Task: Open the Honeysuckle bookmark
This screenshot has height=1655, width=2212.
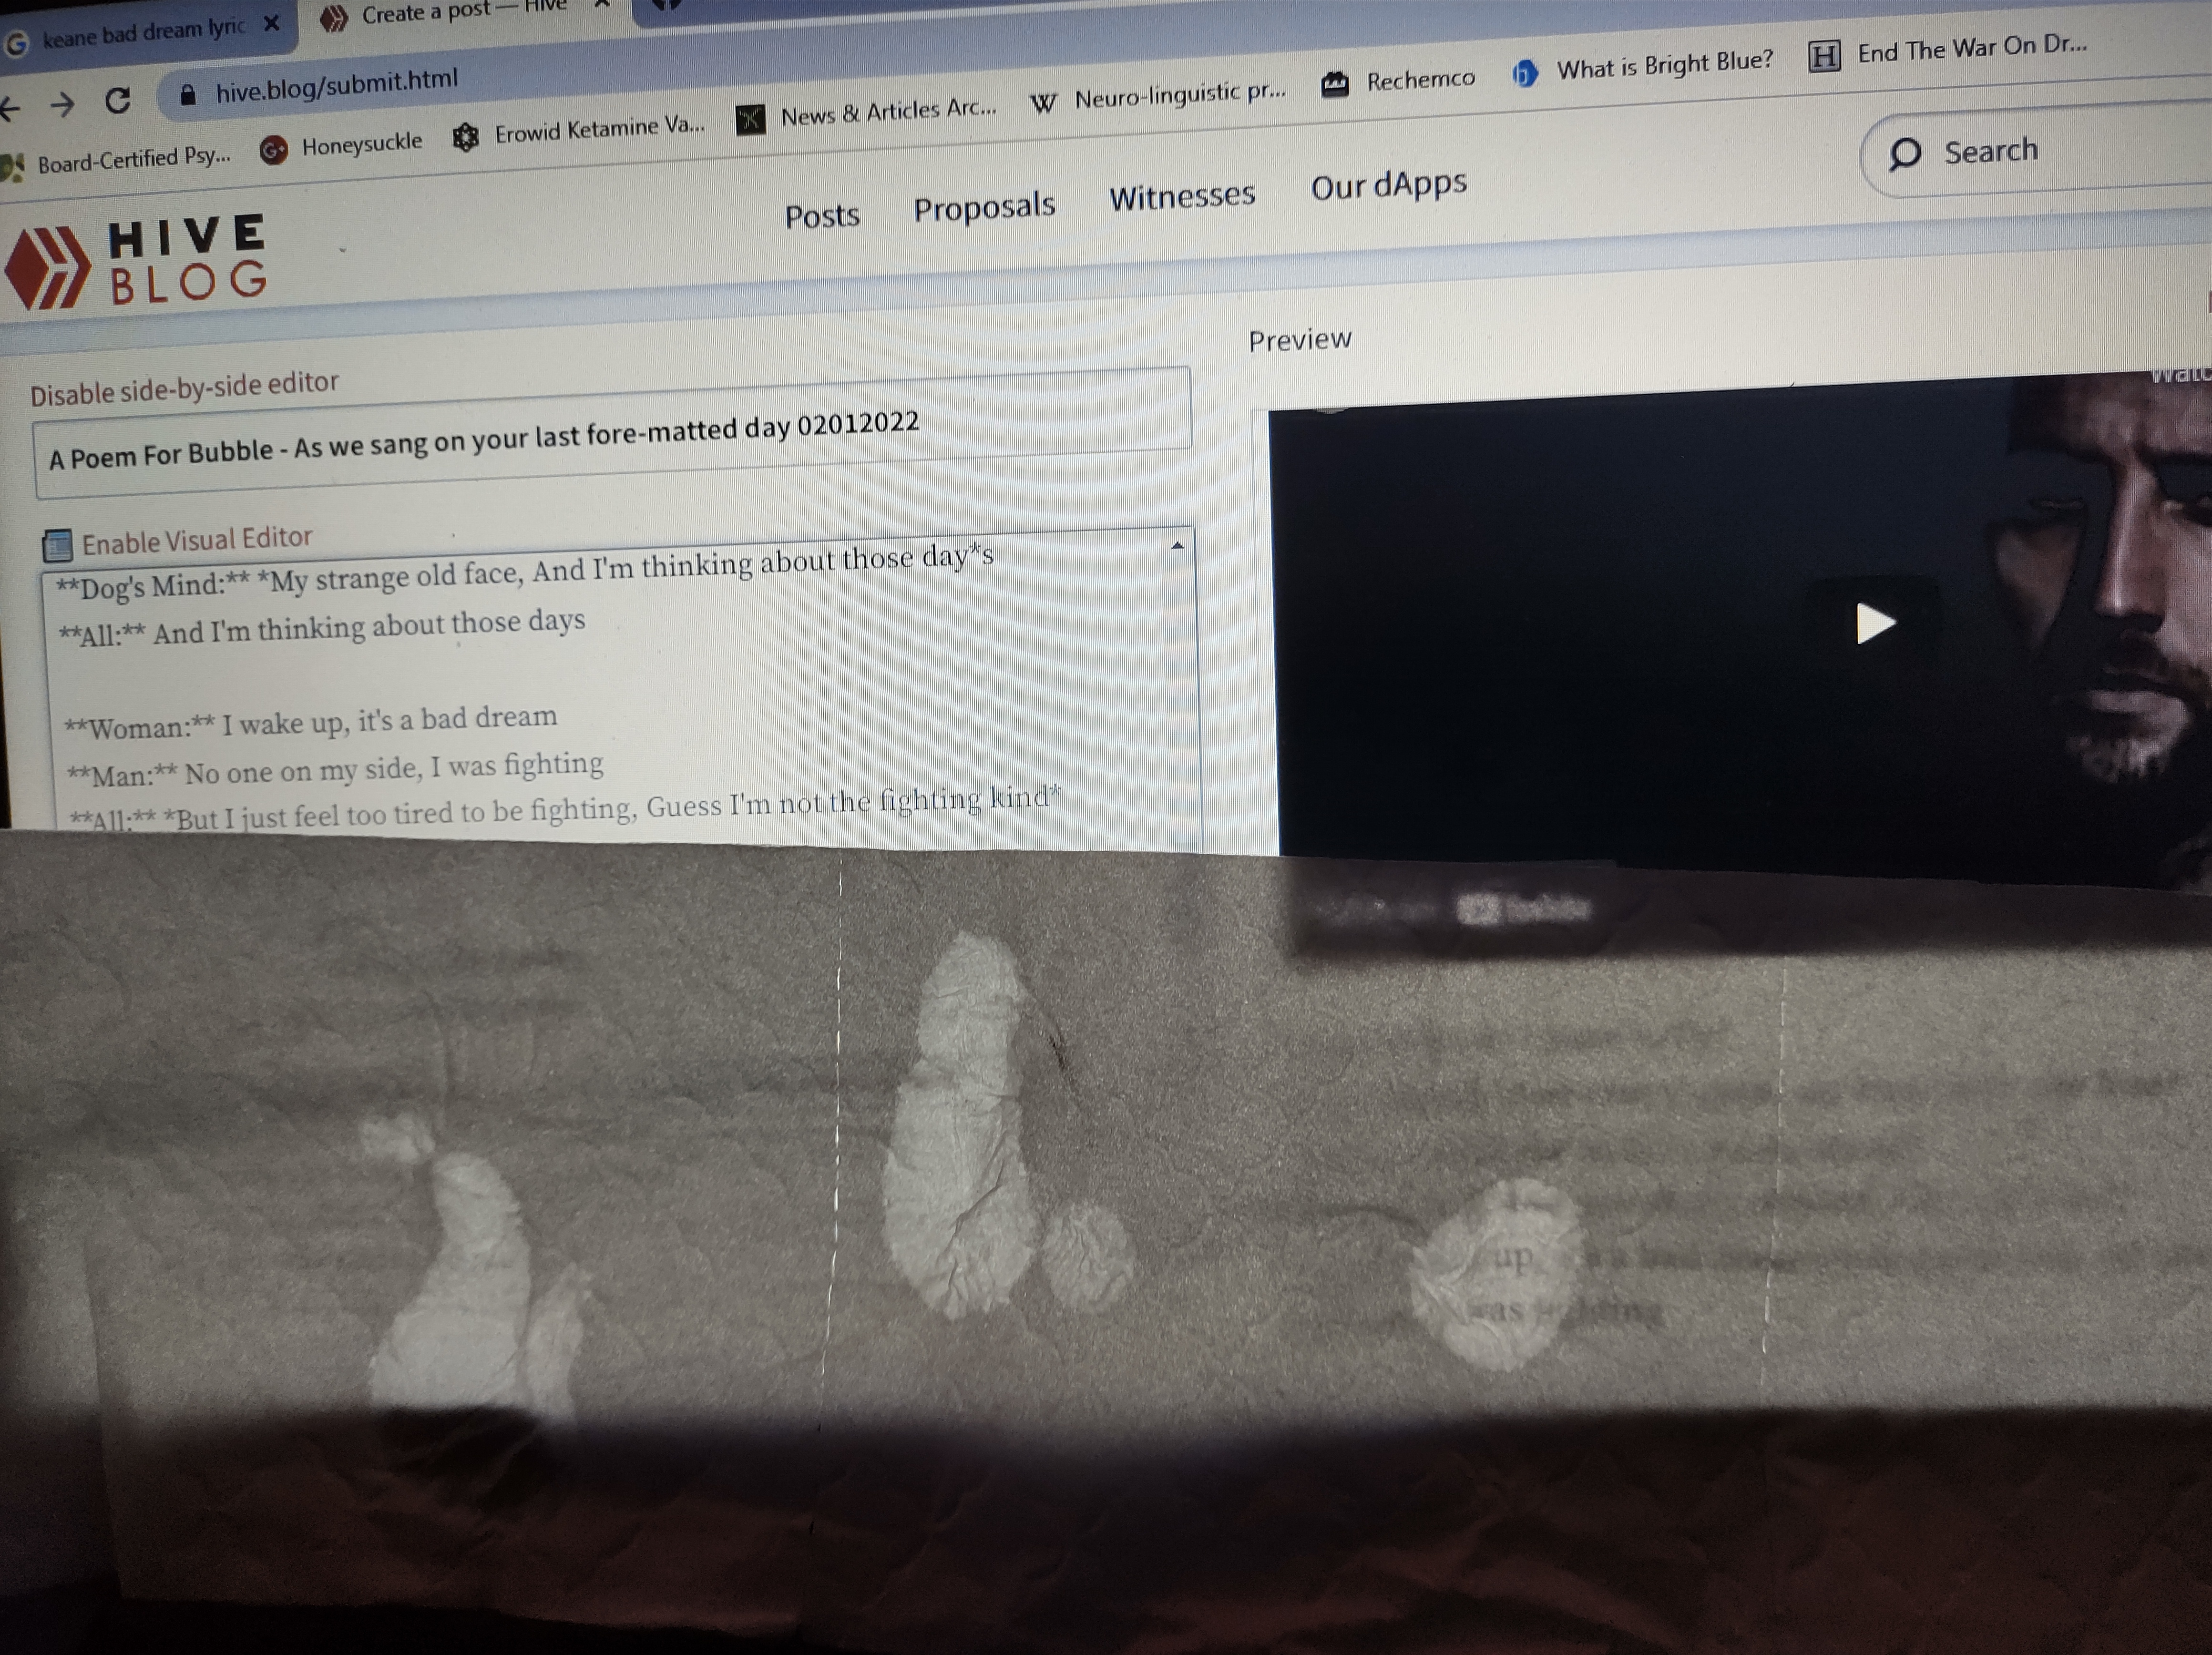Action: point(341,146)
